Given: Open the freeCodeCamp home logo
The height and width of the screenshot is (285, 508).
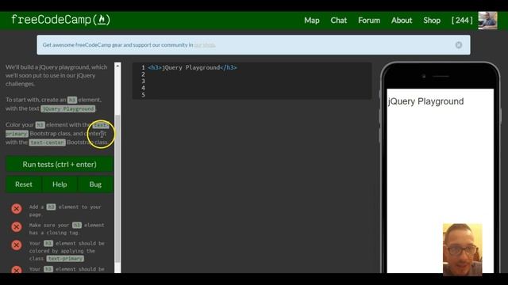Looking at the screenshot, I should coord(60,20).
